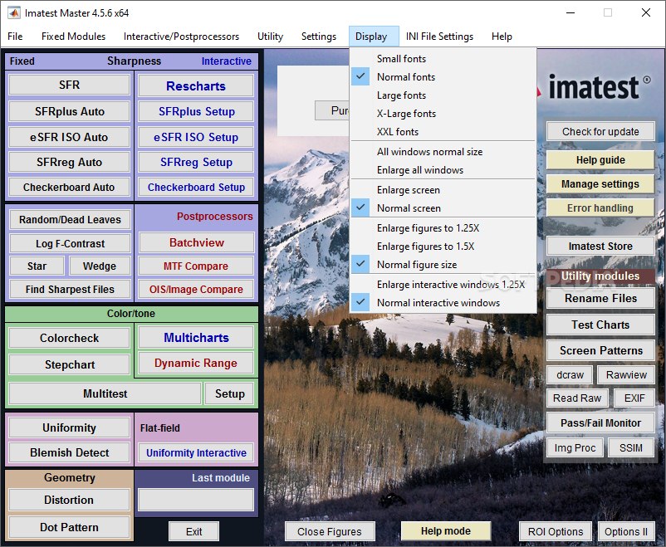666x547 pixels.
Task: Launch the SFR module
Action: 69,85
